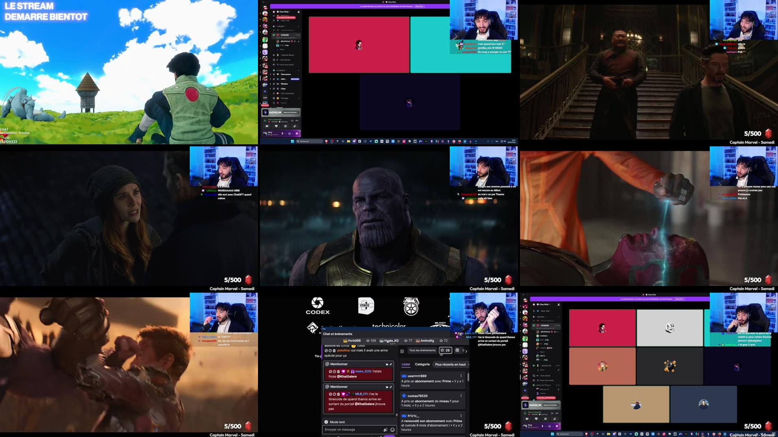This screenshot has height=437, width=778.
Task: Click the 'Tous les événements' filter button
Action: point(422,350)
